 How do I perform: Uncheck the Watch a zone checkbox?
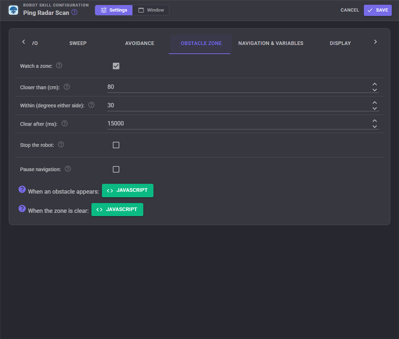116,66
